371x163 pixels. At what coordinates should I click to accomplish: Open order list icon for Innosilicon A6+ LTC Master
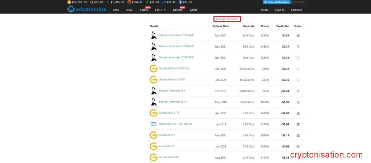tap(298, 124)
